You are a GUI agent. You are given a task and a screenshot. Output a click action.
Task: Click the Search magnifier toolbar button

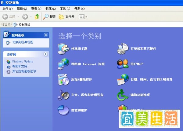pos(49,17)
